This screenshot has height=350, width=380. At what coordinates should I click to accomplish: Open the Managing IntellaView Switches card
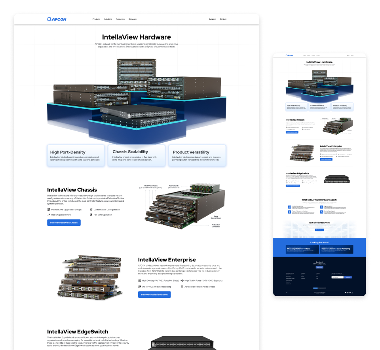coord(302,249)
